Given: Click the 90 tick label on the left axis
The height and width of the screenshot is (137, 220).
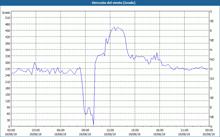Looking at the screenshot, I should tap(9, 107).
